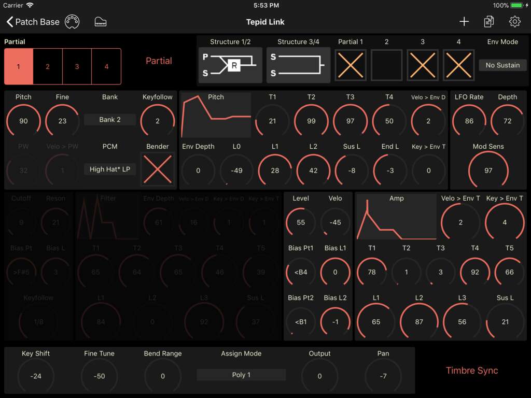Tap the Level knob showing 55
The image size is (531, 398).
coord(301,222)
